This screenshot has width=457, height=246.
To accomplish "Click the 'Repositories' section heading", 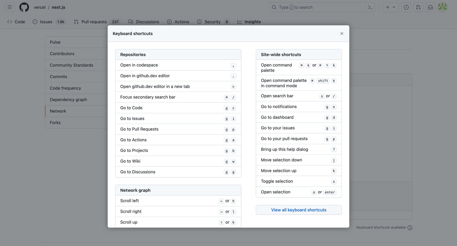I will (133, 55).
